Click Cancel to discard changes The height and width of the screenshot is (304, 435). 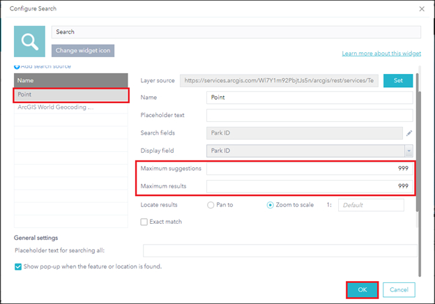click(x=399, y=290)
